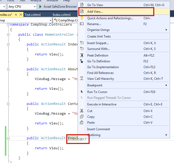
Task: Choose Find All References
Action: tap(124, 73)
